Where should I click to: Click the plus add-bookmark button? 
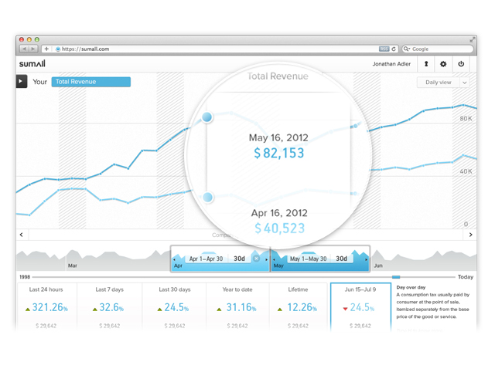point(46,49)
